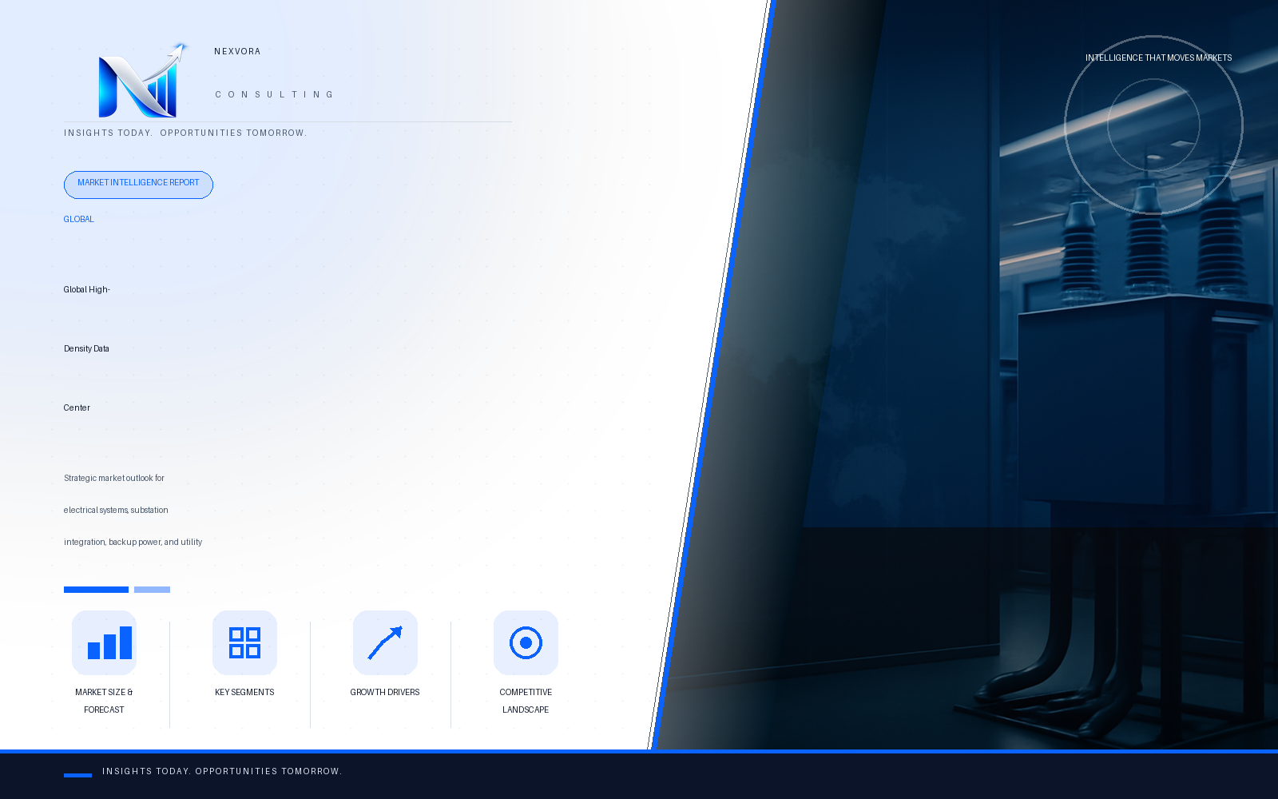Click the rising arrow Growth Drivers icon

click(385, 642)
